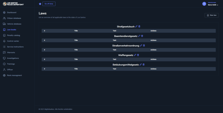Click the Betäubungsmittelgesetz heading
This screenshot has width=223, height=113.
pos(126,65)
